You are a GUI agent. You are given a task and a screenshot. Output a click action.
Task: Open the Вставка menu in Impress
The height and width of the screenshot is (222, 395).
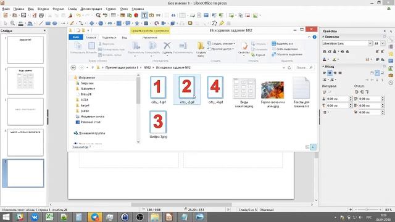(x=43, y=9)
